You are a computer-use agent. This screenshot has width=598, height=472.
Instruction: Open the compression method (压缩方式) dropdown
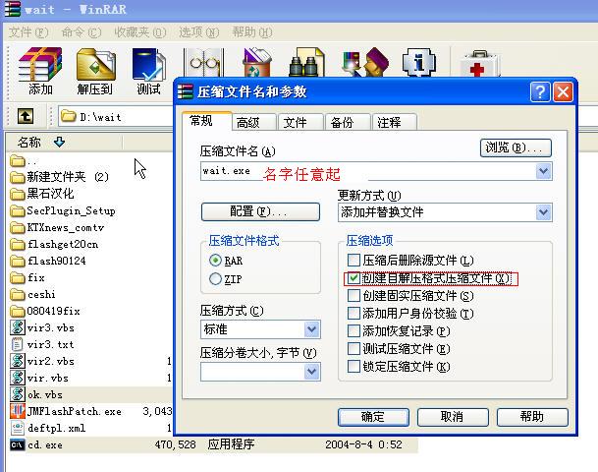point(311,329)
